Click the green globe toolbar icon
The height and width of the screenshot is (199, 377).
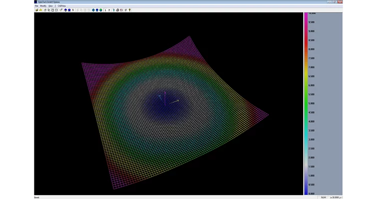(x=101, y=10)
